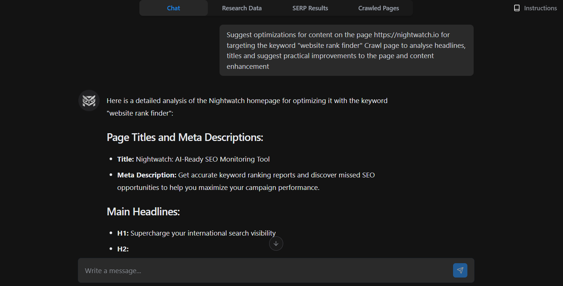Focus the Write a message input field
563x286 pixels.
265,271
